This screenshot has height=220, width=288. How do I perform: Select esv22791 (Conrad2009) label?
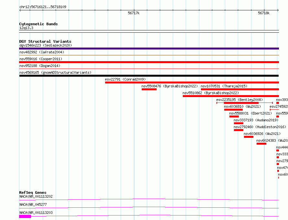point(125,79)
